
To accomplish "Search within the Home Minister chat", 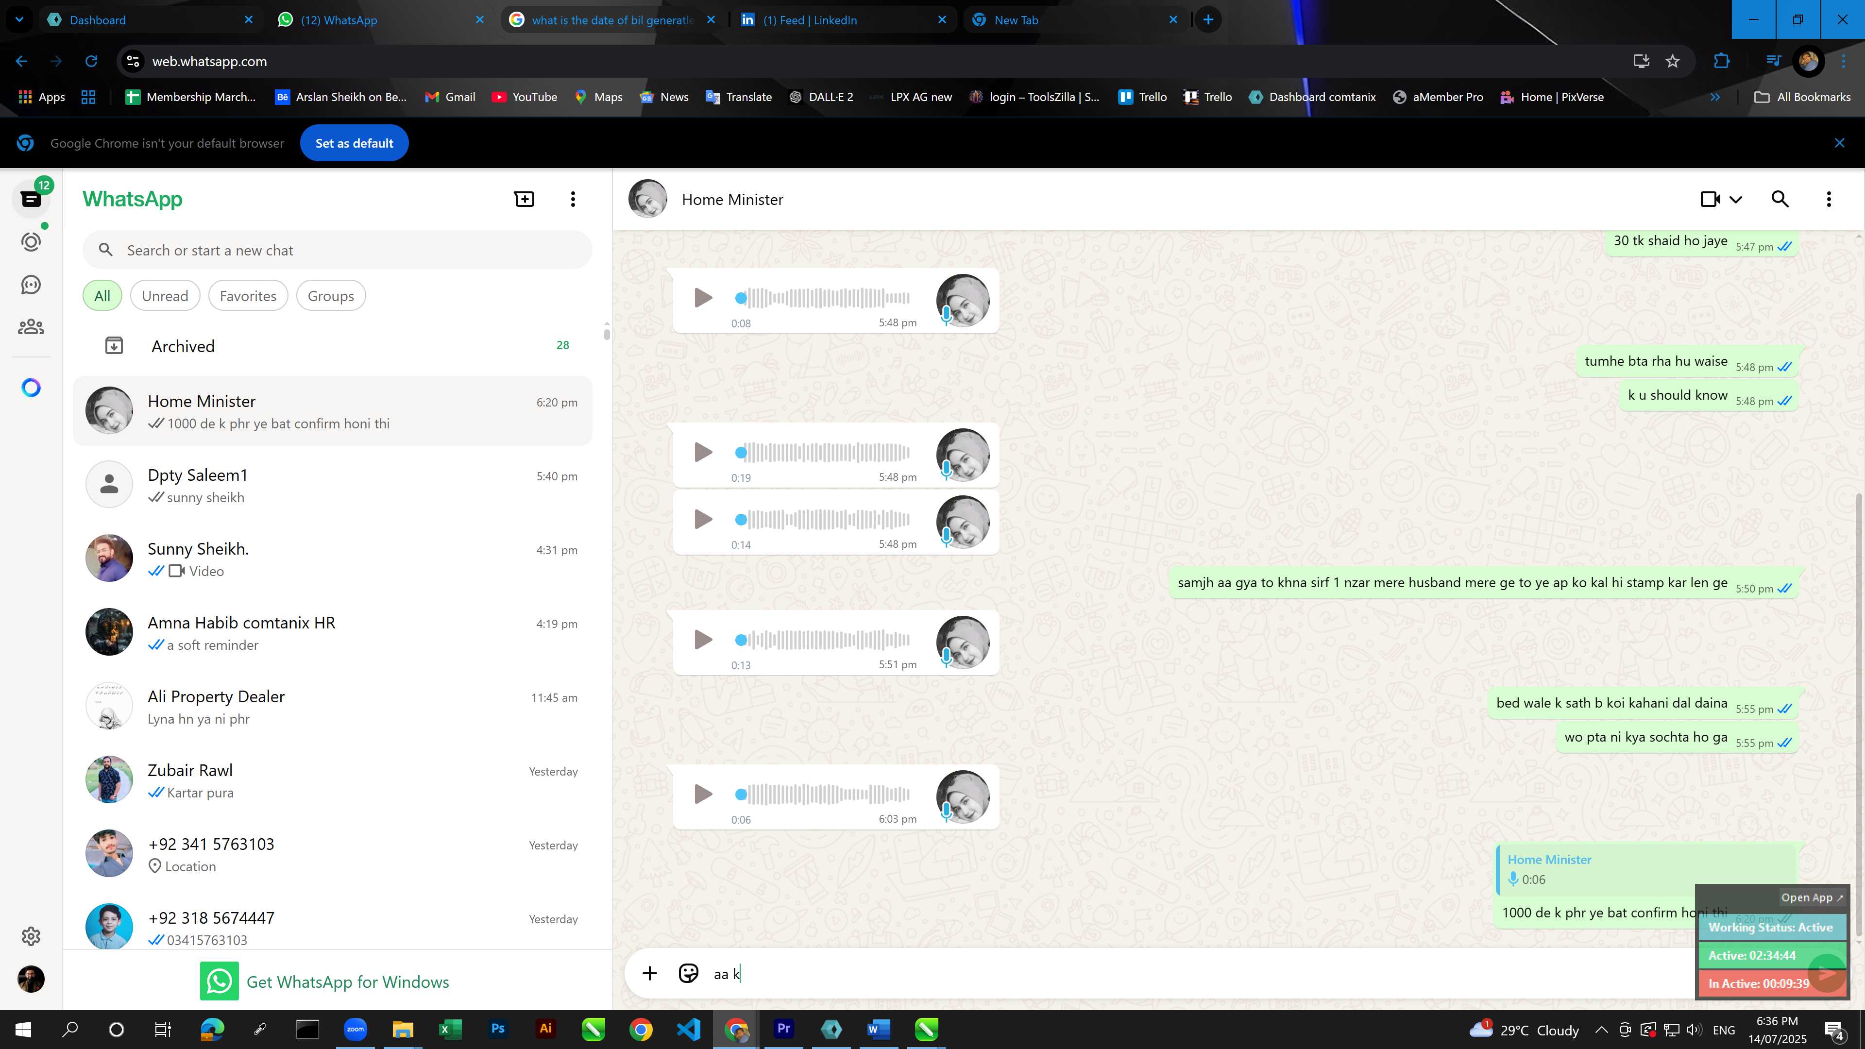I will [1780, 199].
